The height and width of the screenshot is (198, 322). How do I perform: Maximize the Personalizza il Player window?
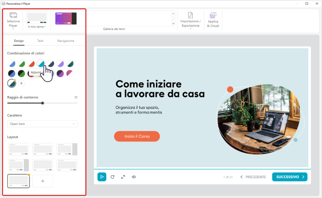(307, 4)
